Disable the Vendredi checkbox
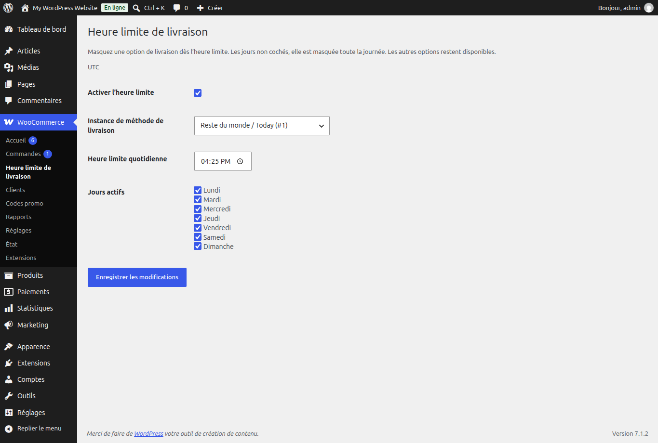 198,228
